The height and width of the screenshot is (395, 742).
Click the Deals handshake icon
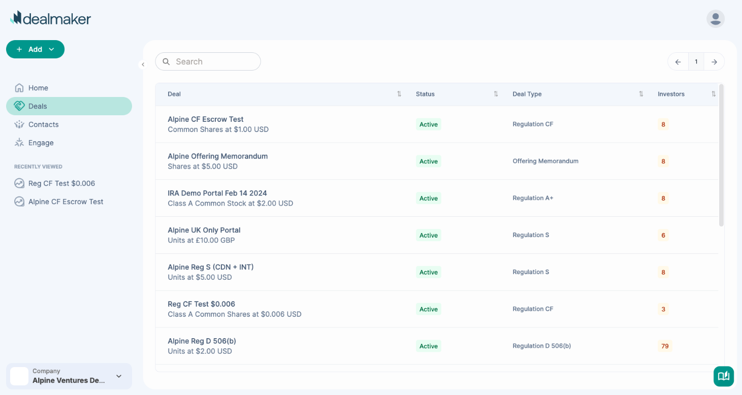click(19, 106)
